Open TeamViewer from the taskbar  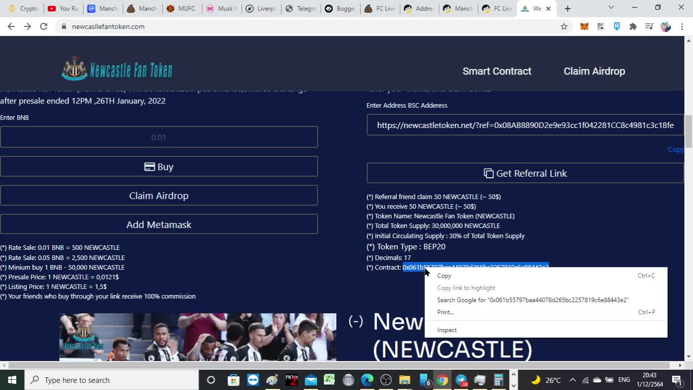[x=253, y=380]
